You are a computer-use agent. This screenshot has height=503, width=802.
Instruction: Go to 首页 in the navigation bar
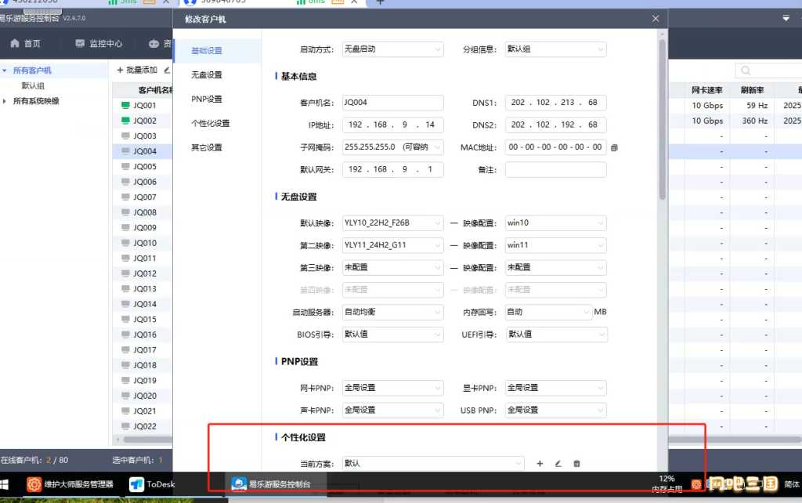(x=26, y=44)
